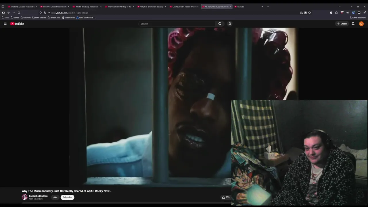
Task: List all tabs dropdown arrow
Action: pyautogui.click(x=340, y=7)
